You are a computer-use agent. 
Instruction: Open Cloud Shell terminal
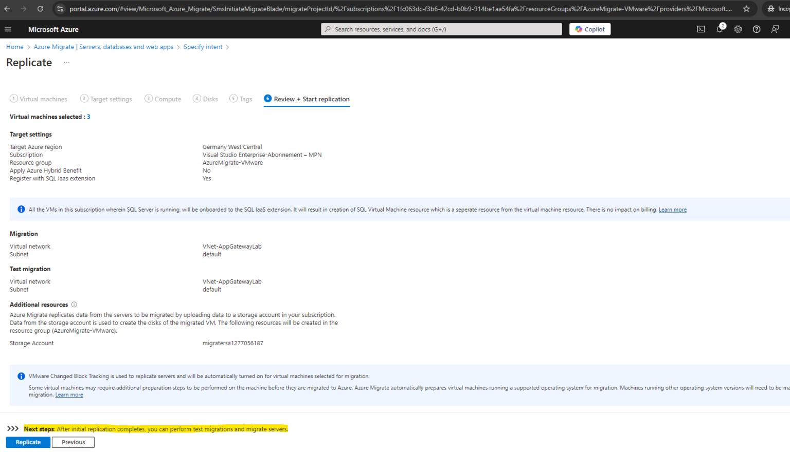pyautogui.click(x=701, y=29)
